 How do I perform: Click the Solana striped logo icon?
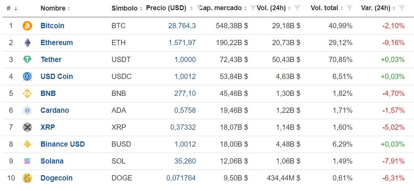[27, 161]
